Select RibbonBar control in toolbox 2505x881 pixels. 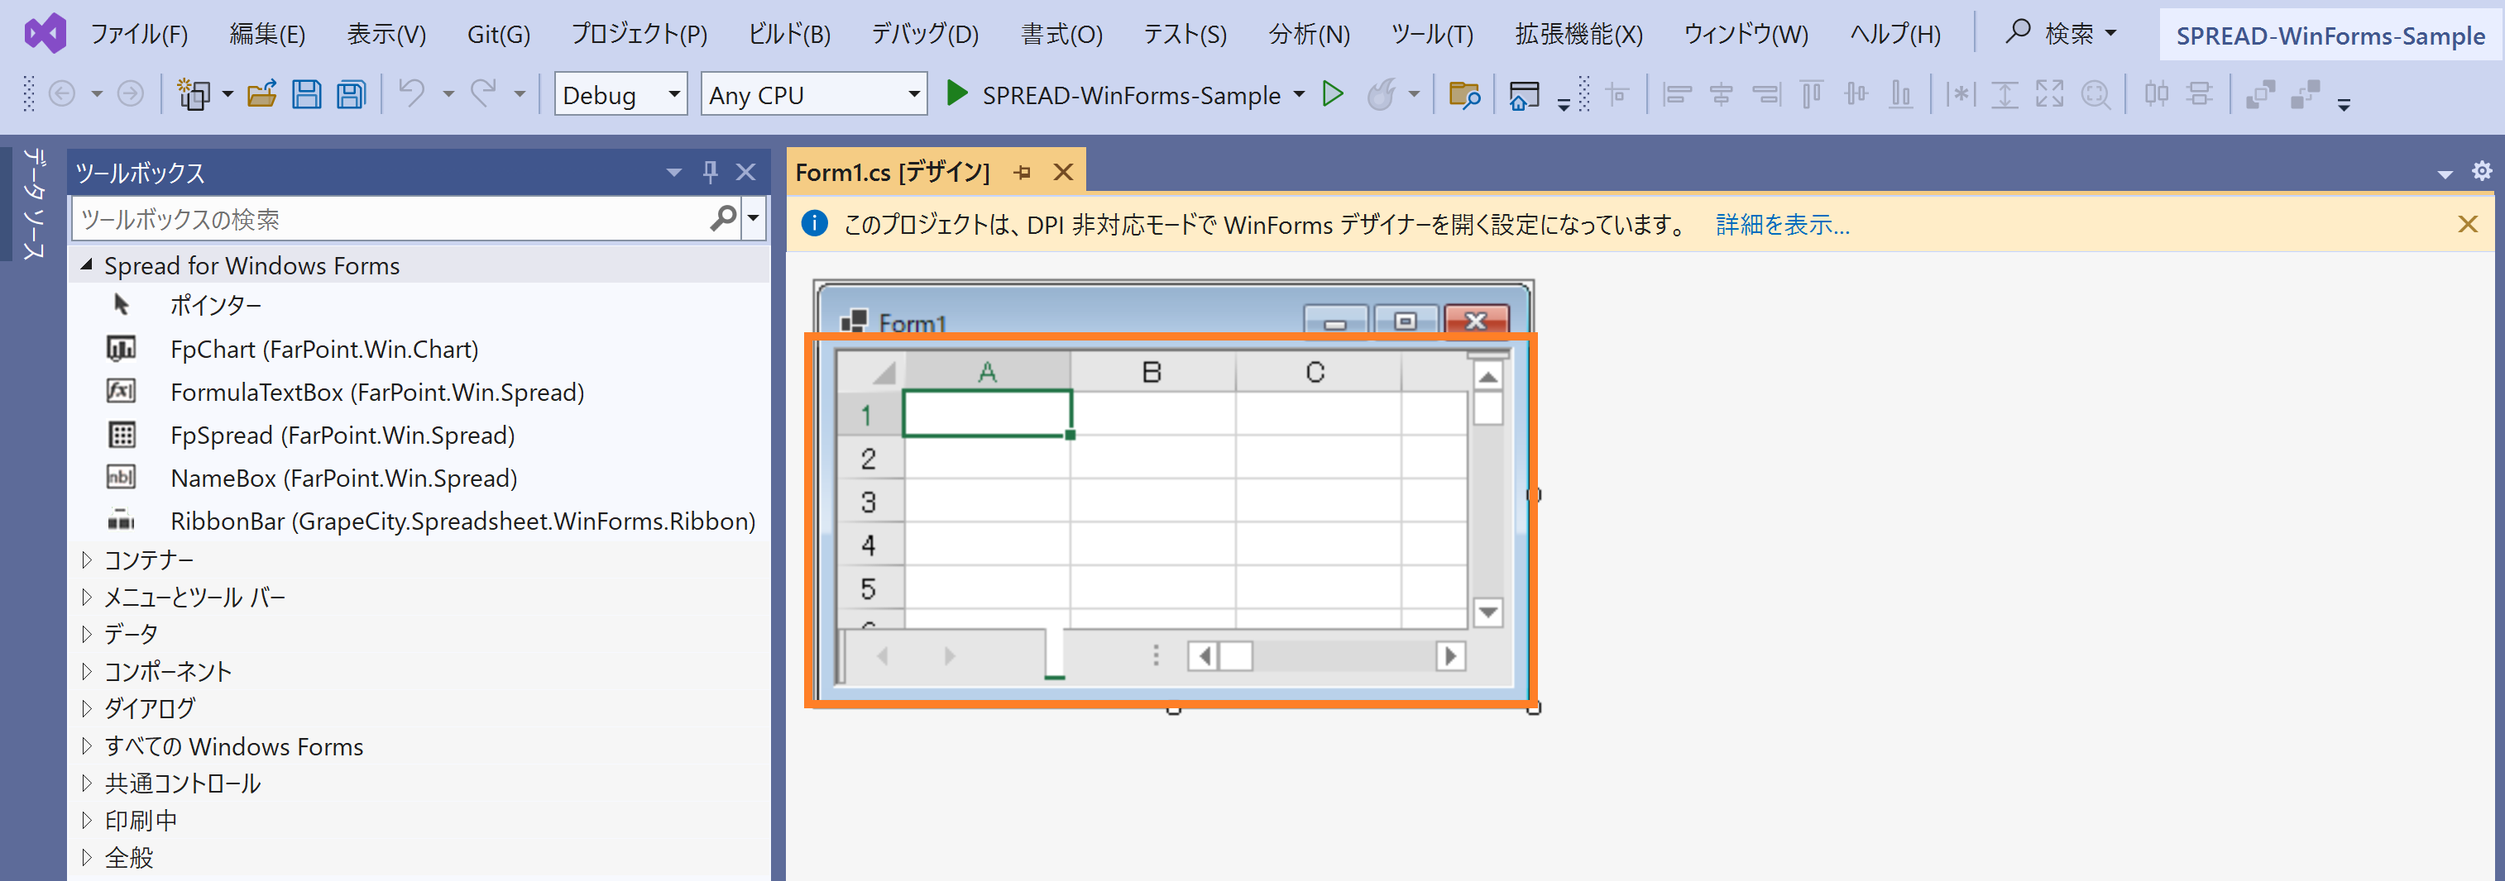(463, 521)
